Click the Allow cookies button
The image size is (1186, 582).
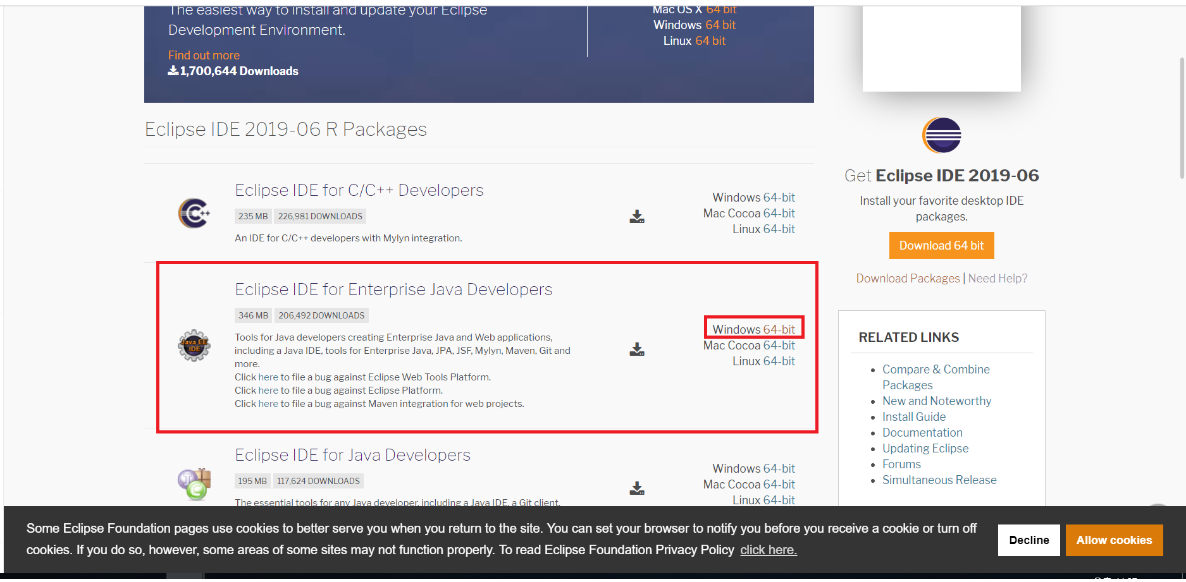click(x=1114, y=540)
